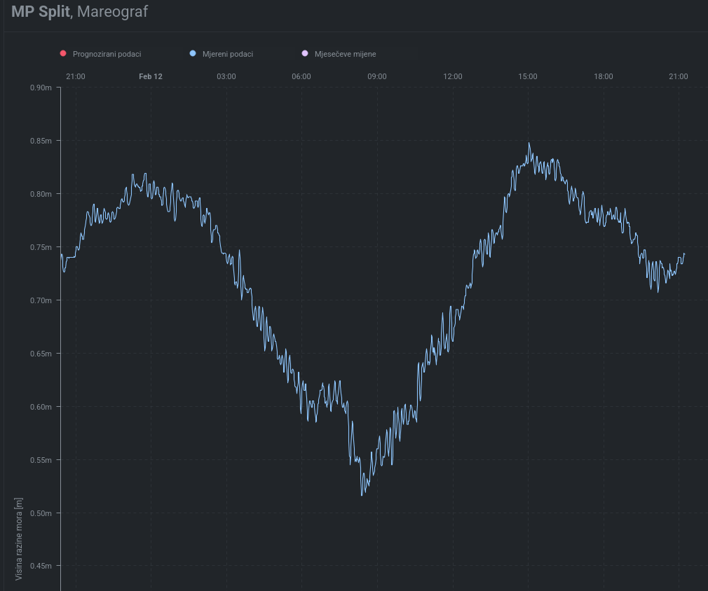Click the 0.50m y-axis label
708x591 pixels.
41,513
